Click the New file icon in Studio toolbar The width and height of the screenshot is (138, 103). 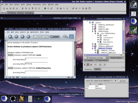(4, 9)
